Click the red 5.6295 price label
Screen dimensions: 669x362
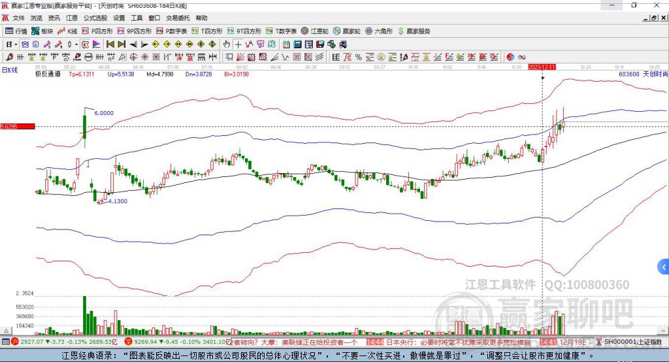coord(18,126)
